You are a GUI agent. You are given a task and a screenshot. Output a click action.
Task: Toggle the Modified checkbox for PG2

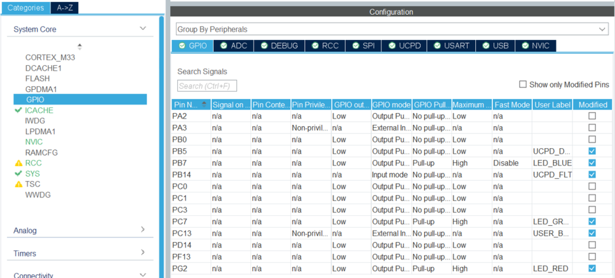[592, 269]
